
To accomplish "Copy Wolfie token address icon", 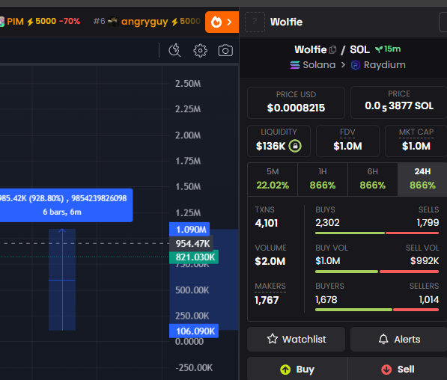I will click(332, 50).
